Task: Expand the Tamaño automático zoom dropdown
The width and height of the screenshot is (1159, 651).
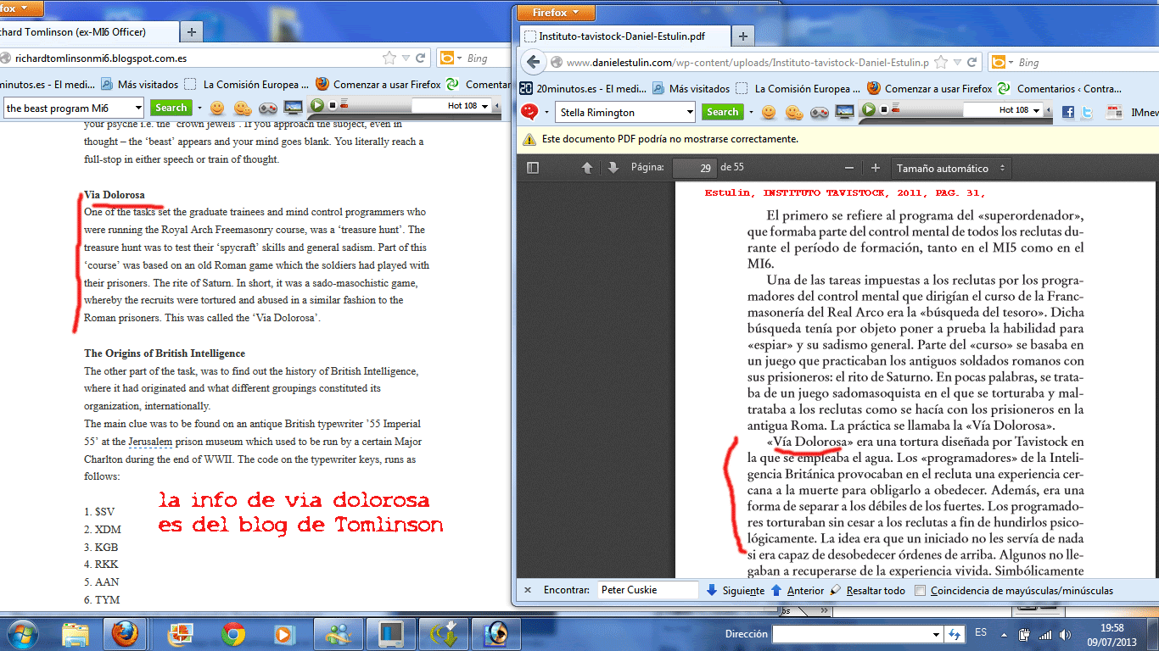Action: [x=952, y=168]
